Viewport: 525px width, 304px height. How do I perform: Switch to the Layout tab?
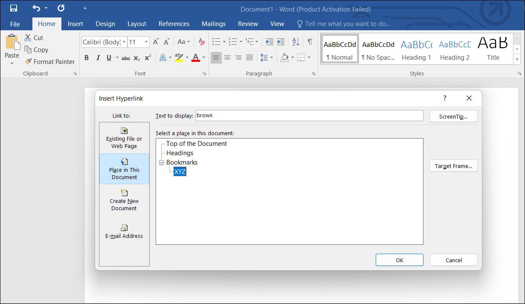[137, 24]
